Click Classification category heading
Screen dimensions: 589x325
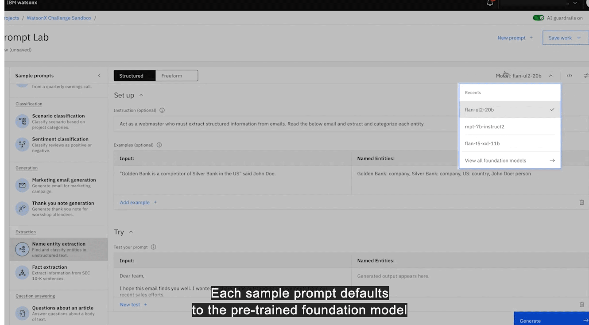(x=29, y=104)
